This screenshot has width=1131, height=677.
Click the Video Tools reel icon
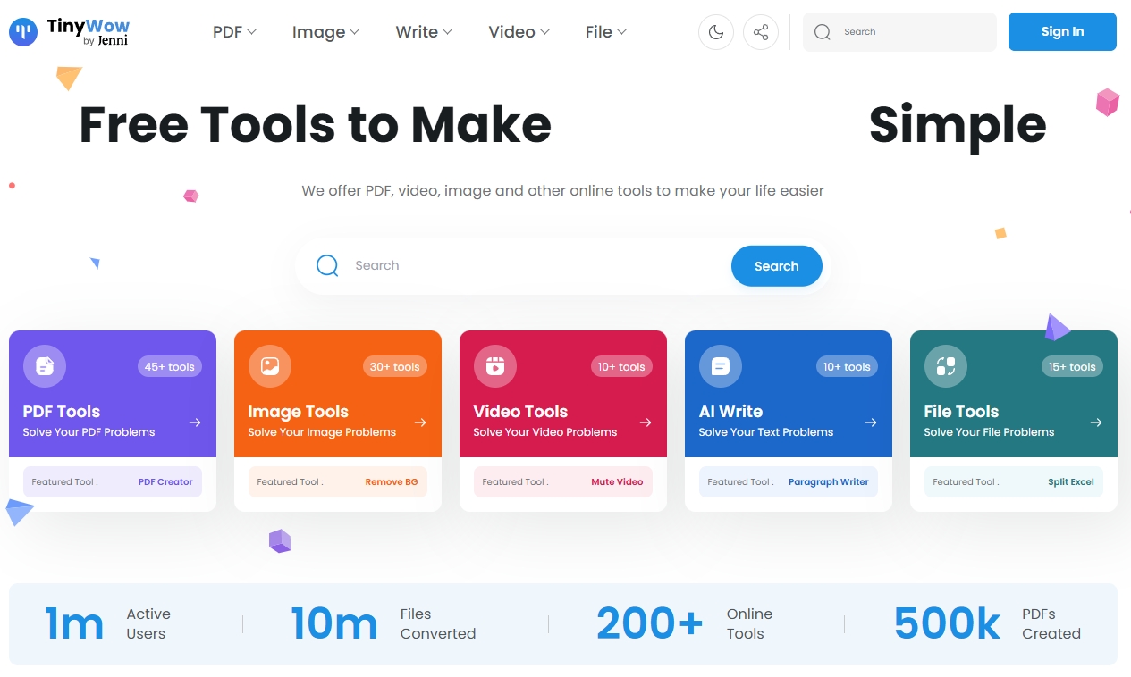[495, 366]
